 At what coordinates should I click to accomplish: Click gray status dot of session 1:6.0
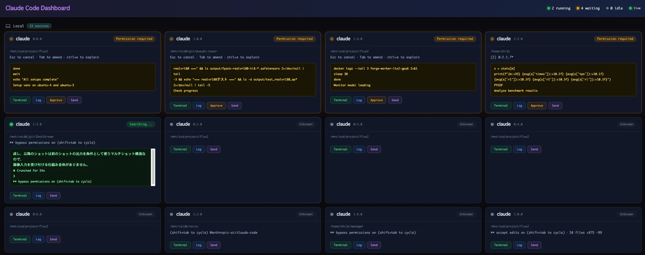click(x=332, y=214)
